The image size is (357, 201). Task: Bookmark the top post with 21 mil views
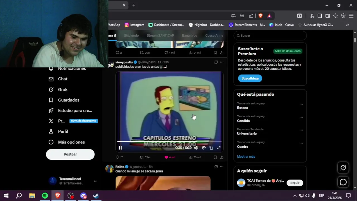(x=215, y=52)
